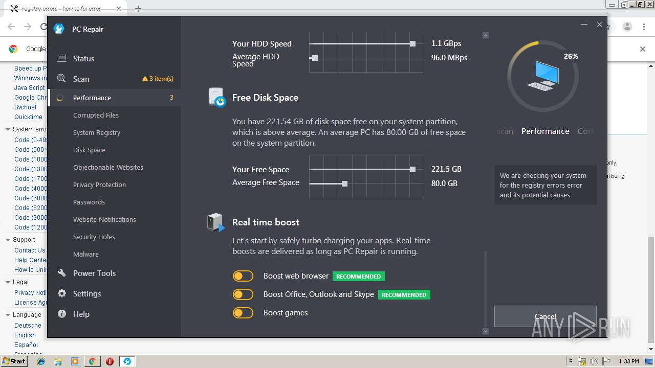Click Average HDD Speed slider handle

[x=315, y=58]
